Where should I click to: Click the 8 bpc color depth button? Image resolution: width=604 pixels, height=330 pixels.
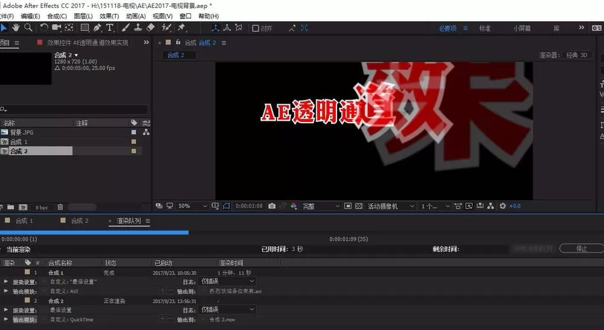coord(42,208)
